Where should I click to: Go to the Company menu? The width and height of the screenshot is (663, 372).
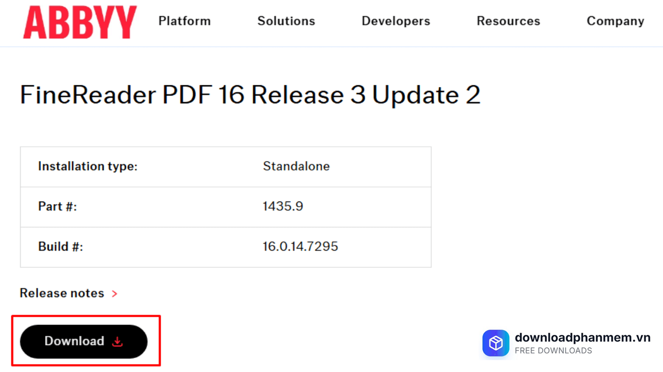615,21
